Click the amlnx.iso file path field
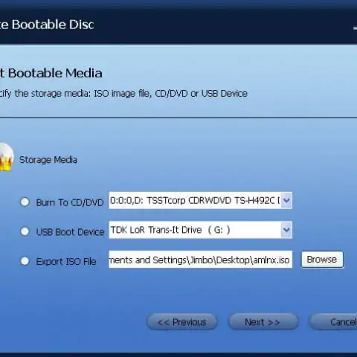 200,260
